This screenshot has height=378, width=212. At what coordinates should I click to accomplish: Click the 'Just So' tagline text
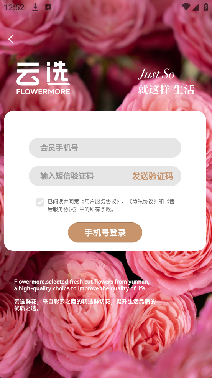pos(156,74)
